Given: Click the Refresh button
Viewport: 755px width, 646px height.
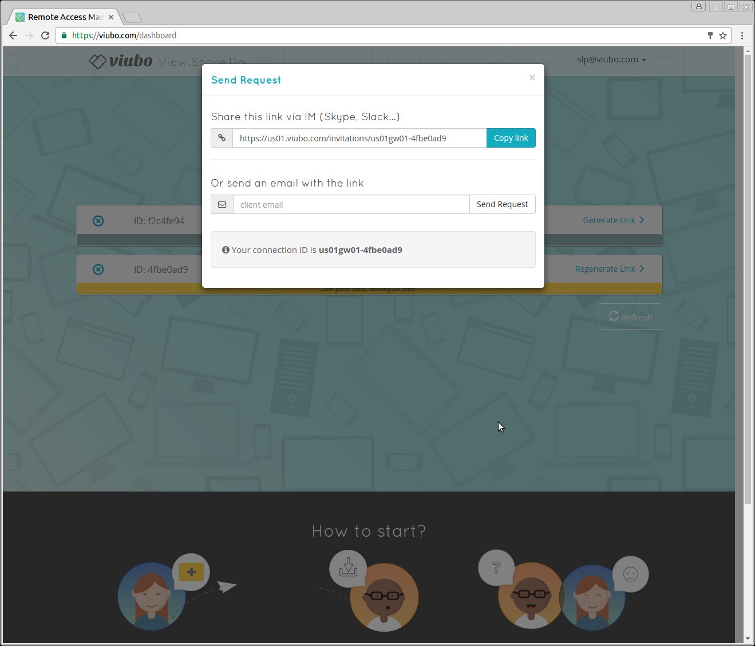Looking at the screenshot, I should [630, 316].
